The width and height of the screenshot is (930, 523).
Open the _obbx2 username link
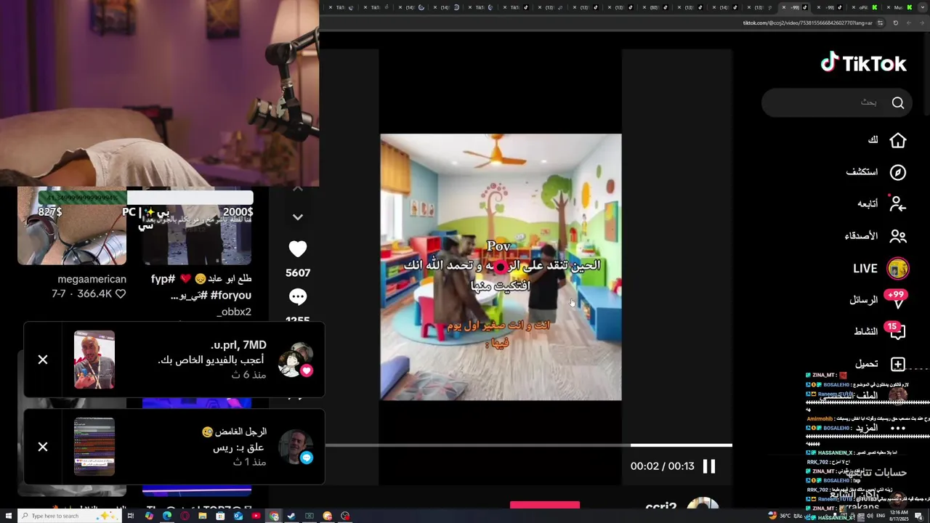(x=234, y=312)
